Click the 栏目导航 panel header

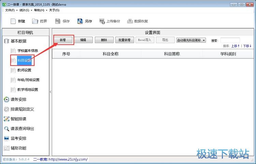[26, 32]
